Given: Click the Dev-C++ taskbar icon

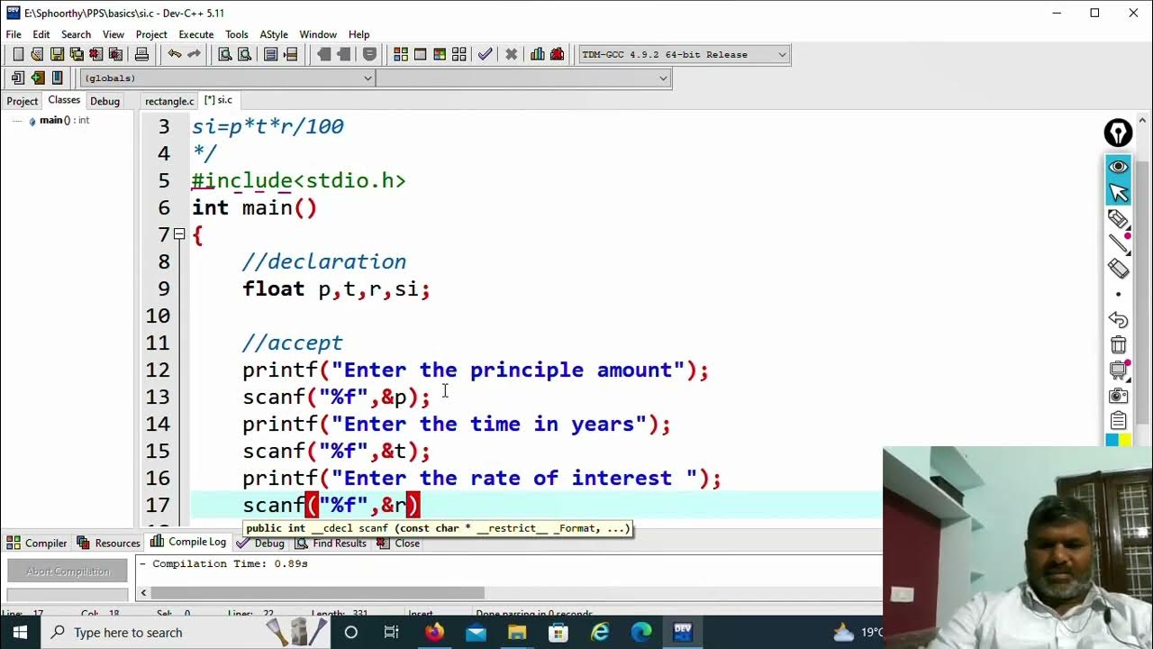Looking at the screenshot, I should click(x=683, y=632).
